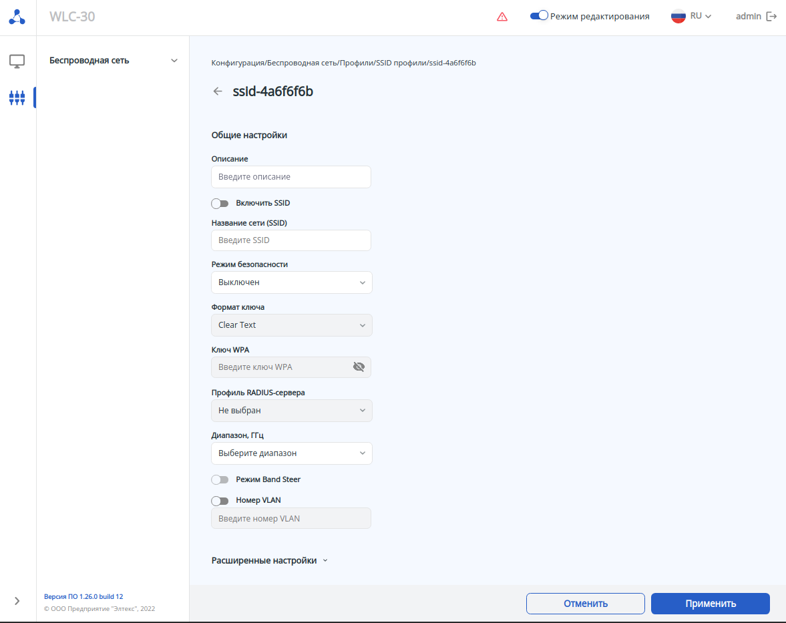Click the Russian flag language icon
786x623 pixels.
pos(678,17)
